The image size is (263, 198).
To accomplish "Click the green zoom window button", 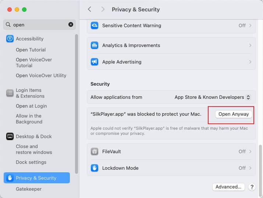I will 24,10.
